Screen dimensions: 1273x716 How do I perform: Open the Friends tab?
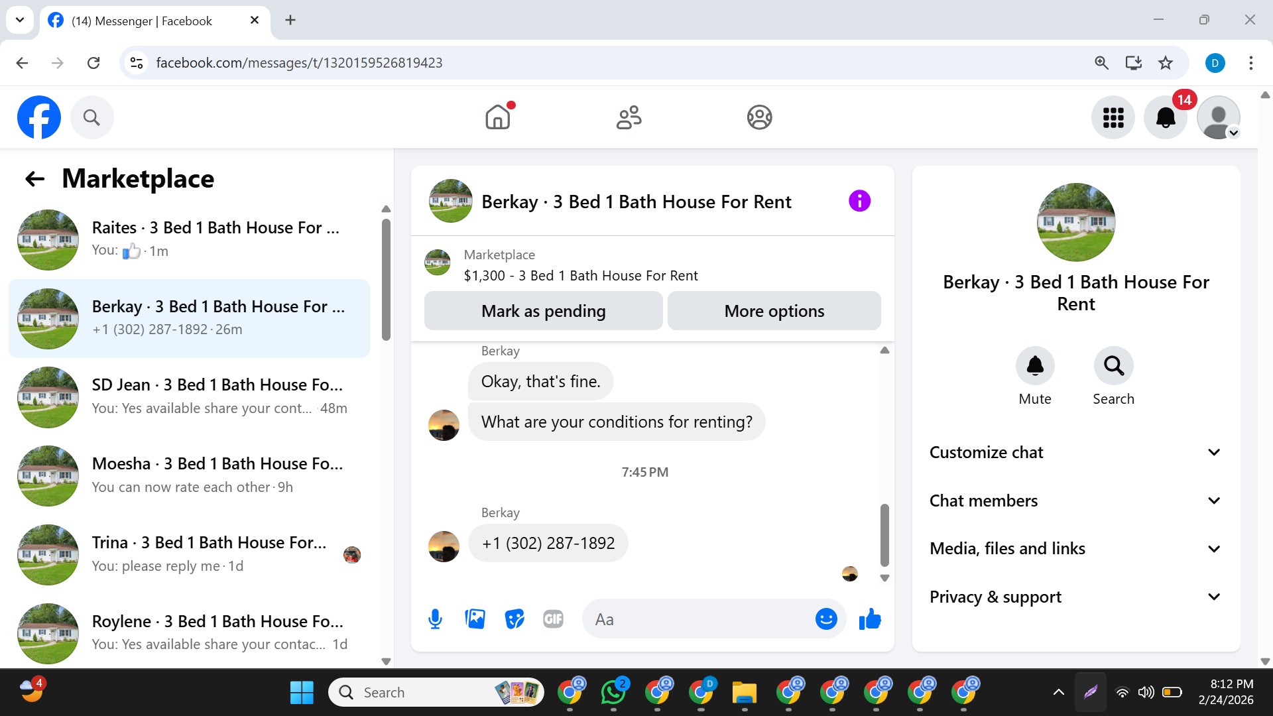(629, 117)
